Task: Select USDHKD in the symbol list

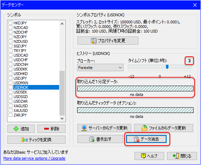Action: [21, 74]
